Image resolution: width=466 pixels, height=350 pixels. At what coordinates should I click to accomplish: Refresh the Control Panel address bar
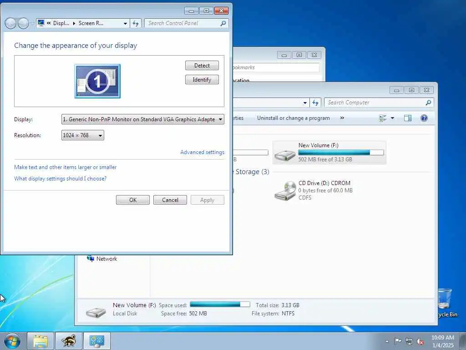(x=136, y=23)
